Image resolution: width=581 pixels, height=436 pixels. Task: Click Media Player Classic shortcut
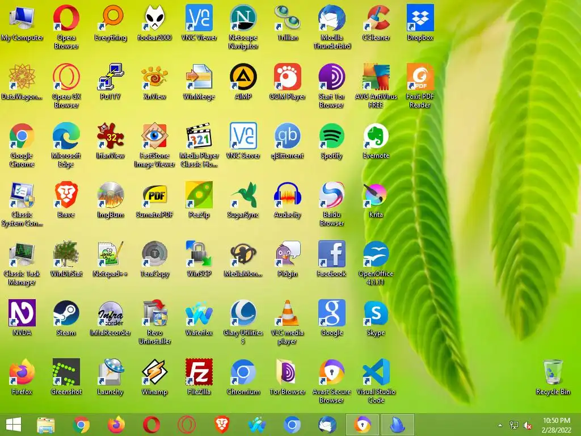(199, 145)
